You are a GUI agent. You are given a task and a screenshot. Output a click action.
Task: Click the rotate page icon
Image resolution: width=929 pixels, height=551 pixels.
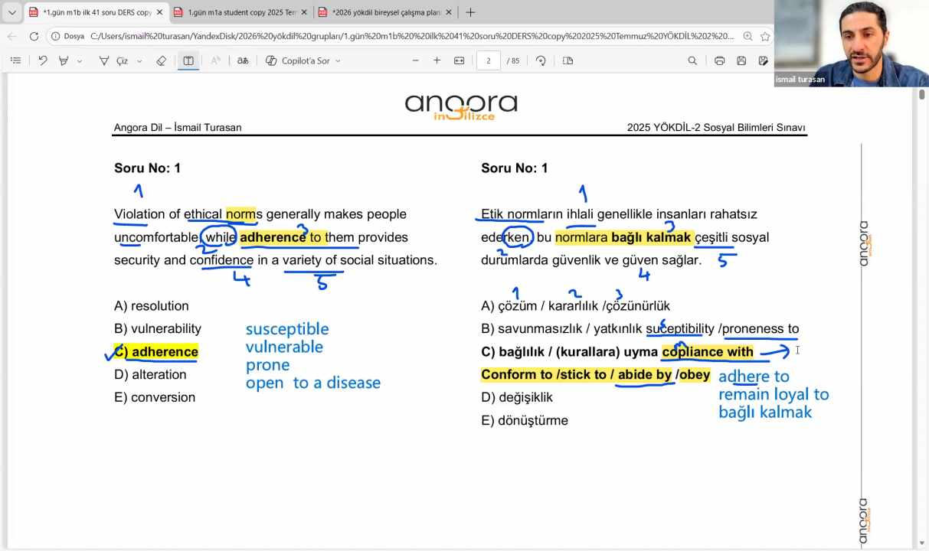[541, 60]
